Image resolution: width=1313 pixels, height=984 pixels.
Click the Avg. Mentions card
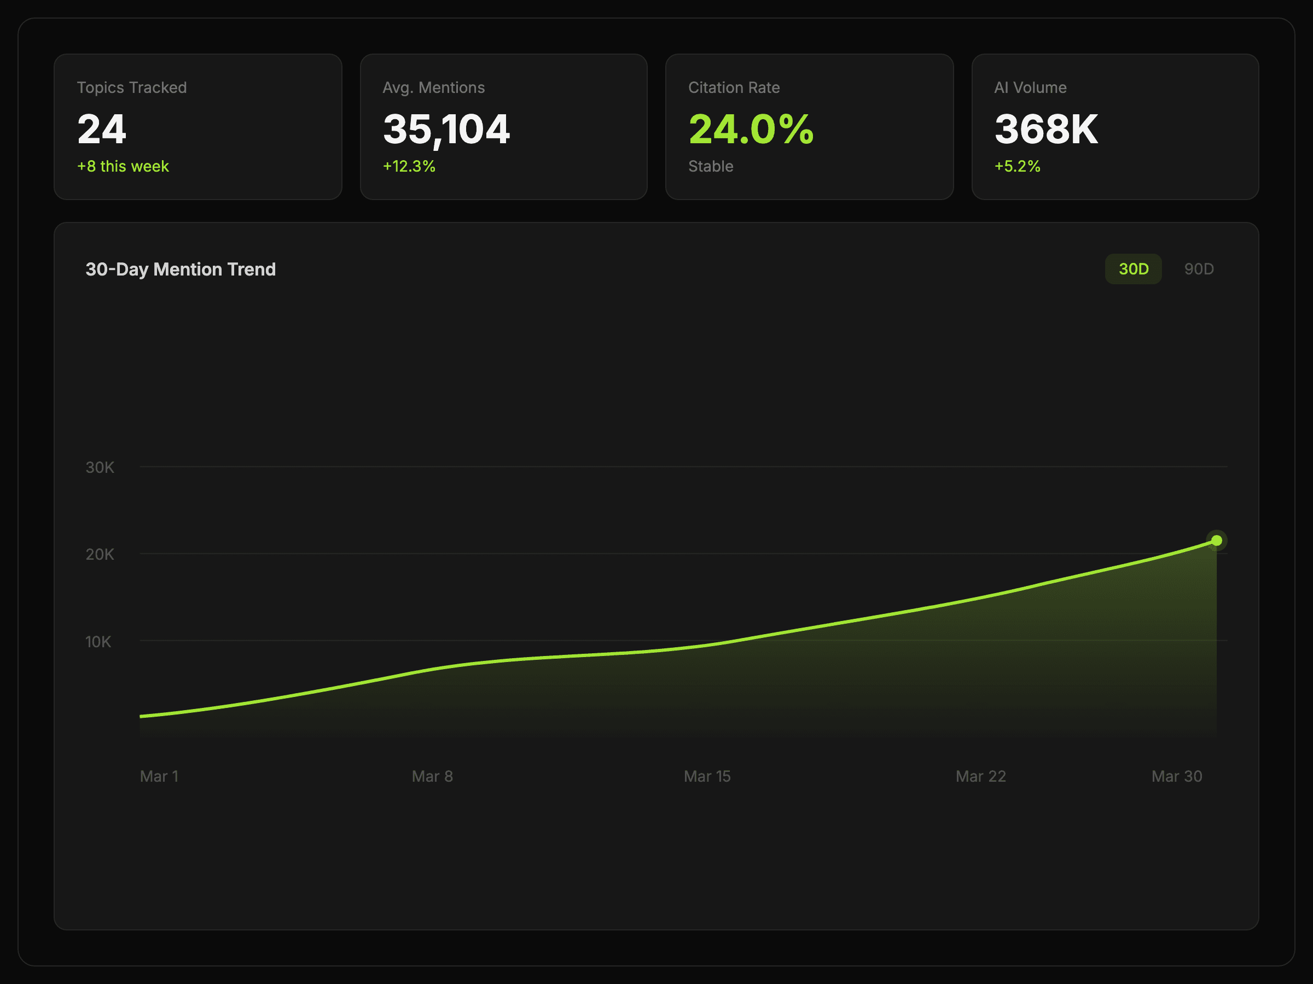click(503, 126)
